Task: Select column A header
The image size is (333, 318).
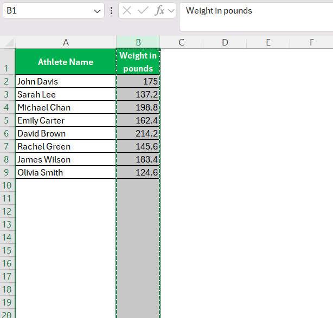Action: 66,42
